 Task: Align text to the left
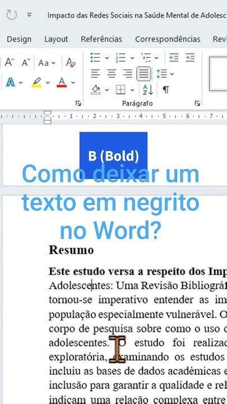click(95, 74)
